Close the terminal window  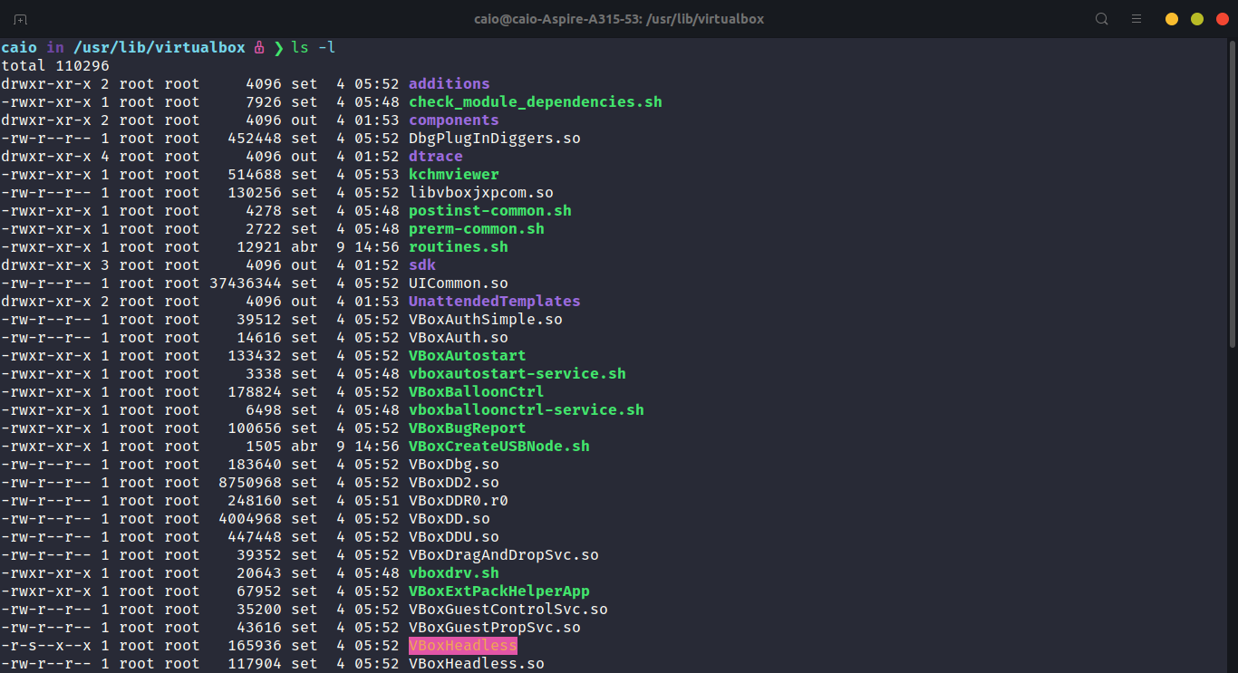tap(1223, 19)
